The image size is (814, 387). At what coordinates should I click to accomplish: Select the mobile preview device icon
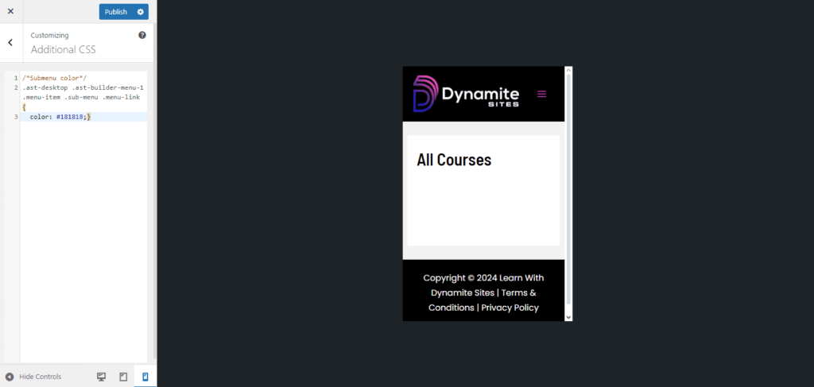[x=145, y=377]
